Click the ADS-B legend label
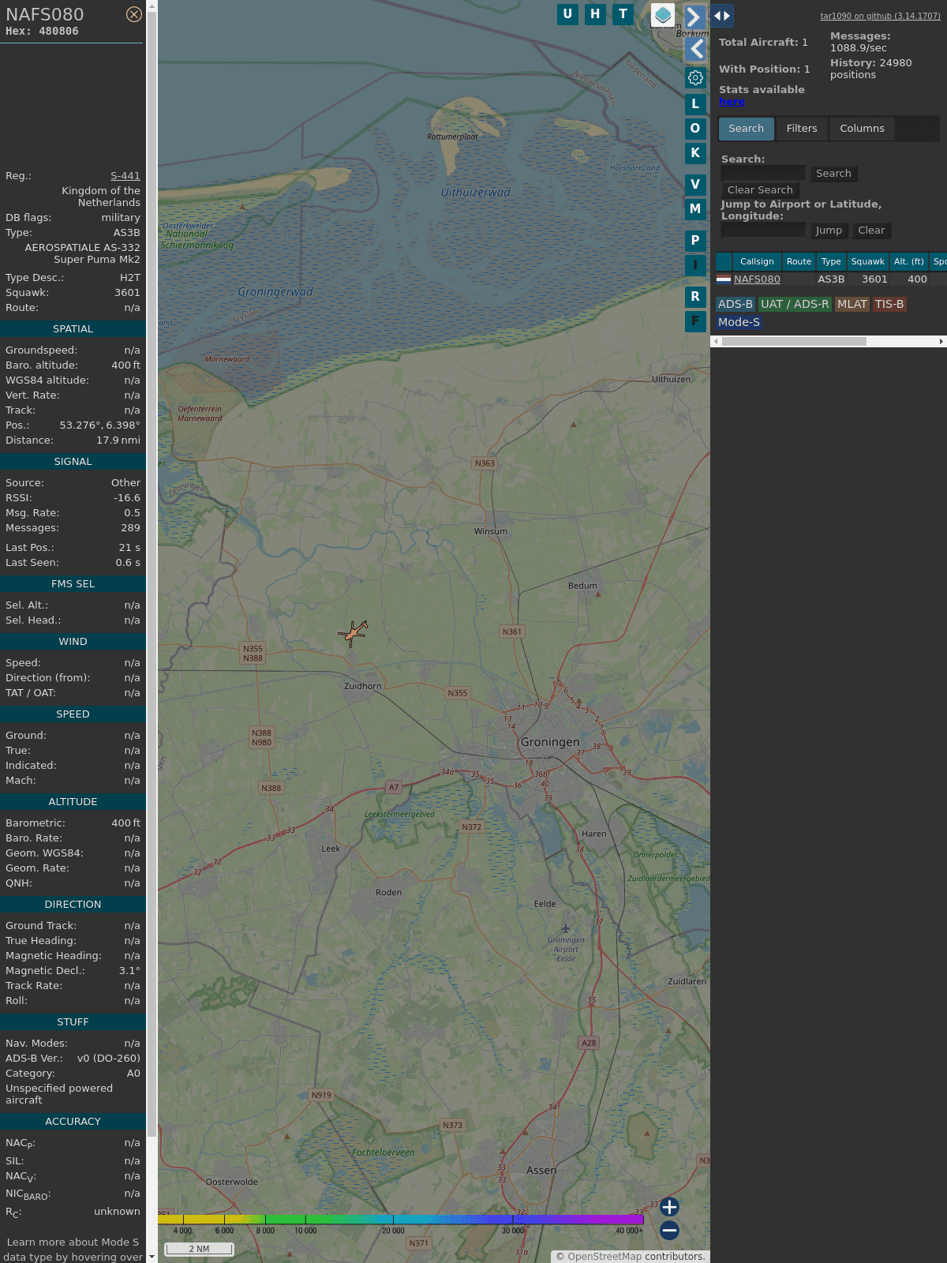Viewport: 947px width, 1263px height. click(736, 305)
